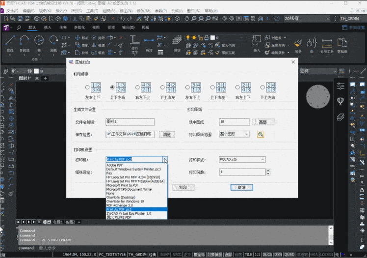Click the new file icon in the toolbar
Viewport: 367px width, 258px height.
click(6, 19)
